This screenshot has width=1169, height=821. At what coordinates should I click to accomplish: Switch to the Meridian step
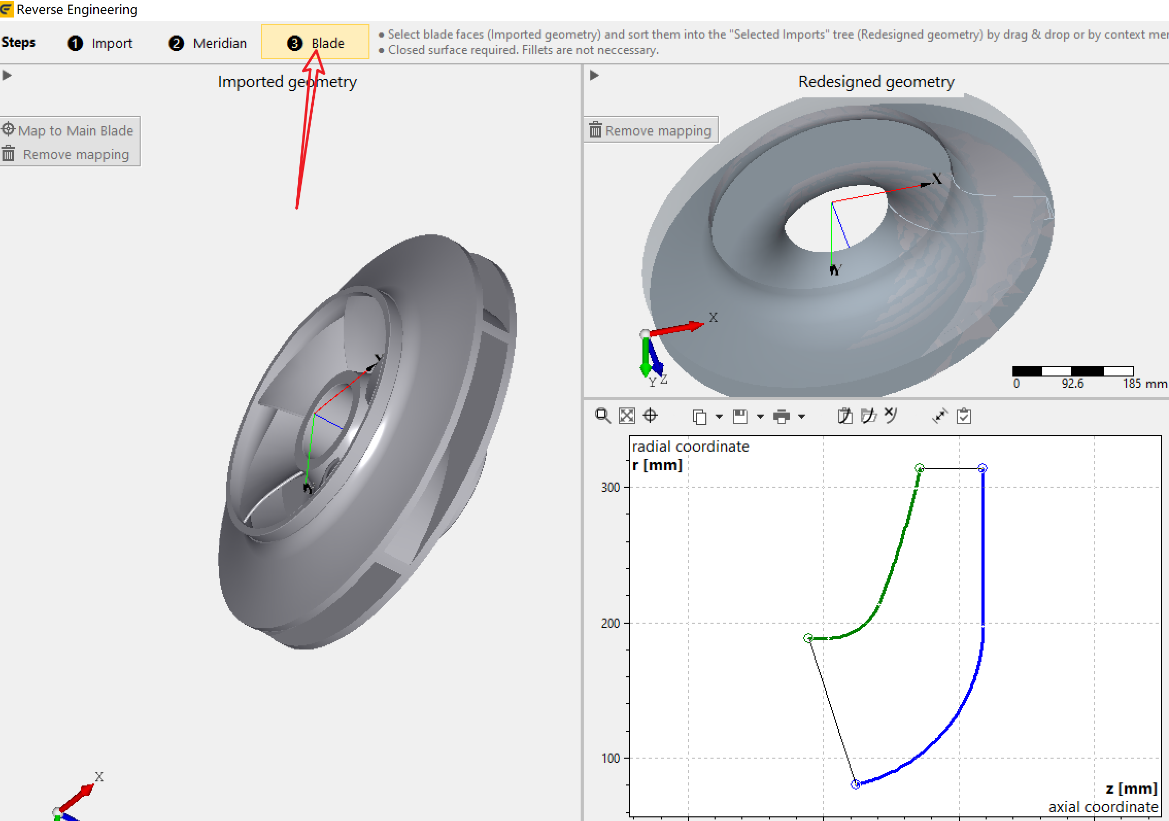(x=208, y=43)
